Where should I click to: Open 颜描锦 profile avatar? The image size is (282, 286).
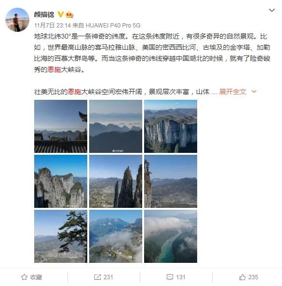(x=17, y=20)
